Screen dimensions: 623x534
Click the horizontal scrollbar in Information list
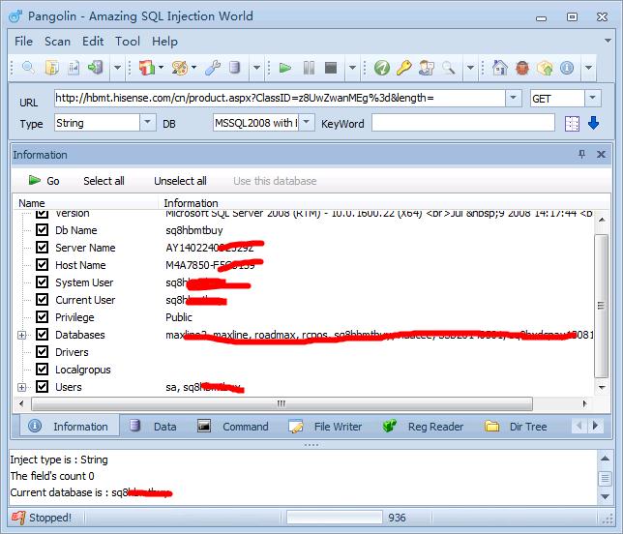click(282, 403)
